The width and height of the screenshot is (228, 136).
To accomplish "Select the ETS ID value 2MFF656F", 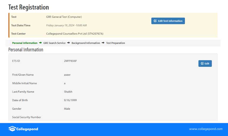I will [x=70, y=61].
